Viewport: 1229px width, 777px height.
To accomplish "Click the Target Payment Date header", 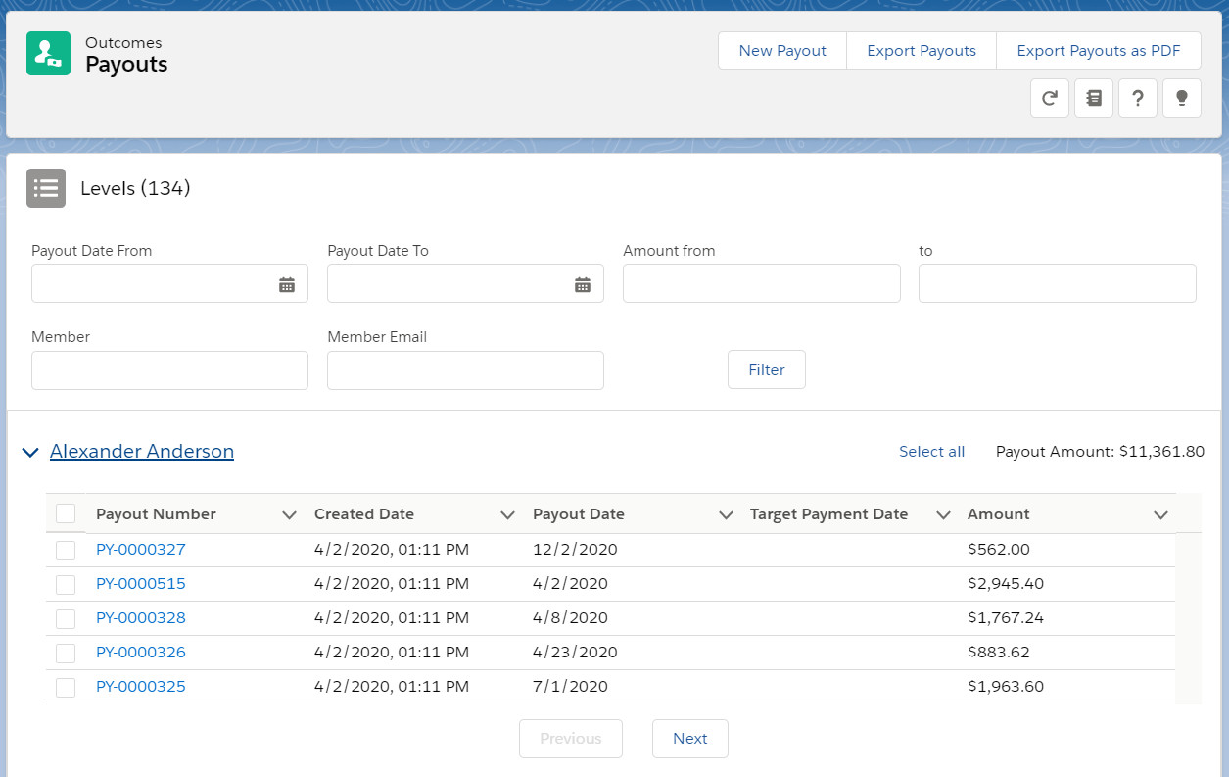I will [828, 514].
